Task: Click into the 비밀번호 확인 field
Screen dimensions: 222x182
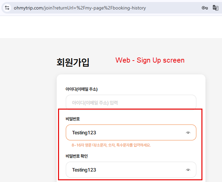Action: pos(131,169)
